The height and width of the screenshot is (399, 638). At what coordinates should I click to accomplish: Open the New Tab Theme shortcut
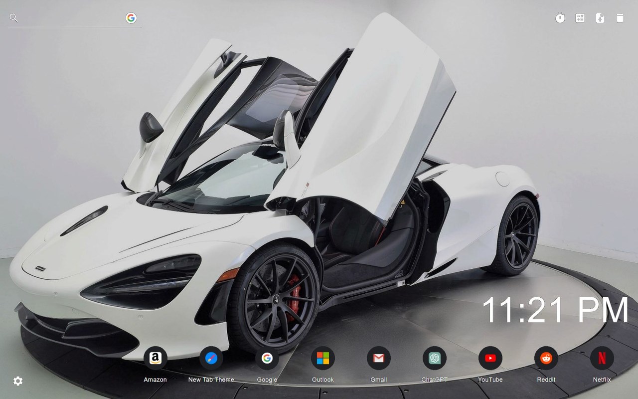click(x=211, y=358)
